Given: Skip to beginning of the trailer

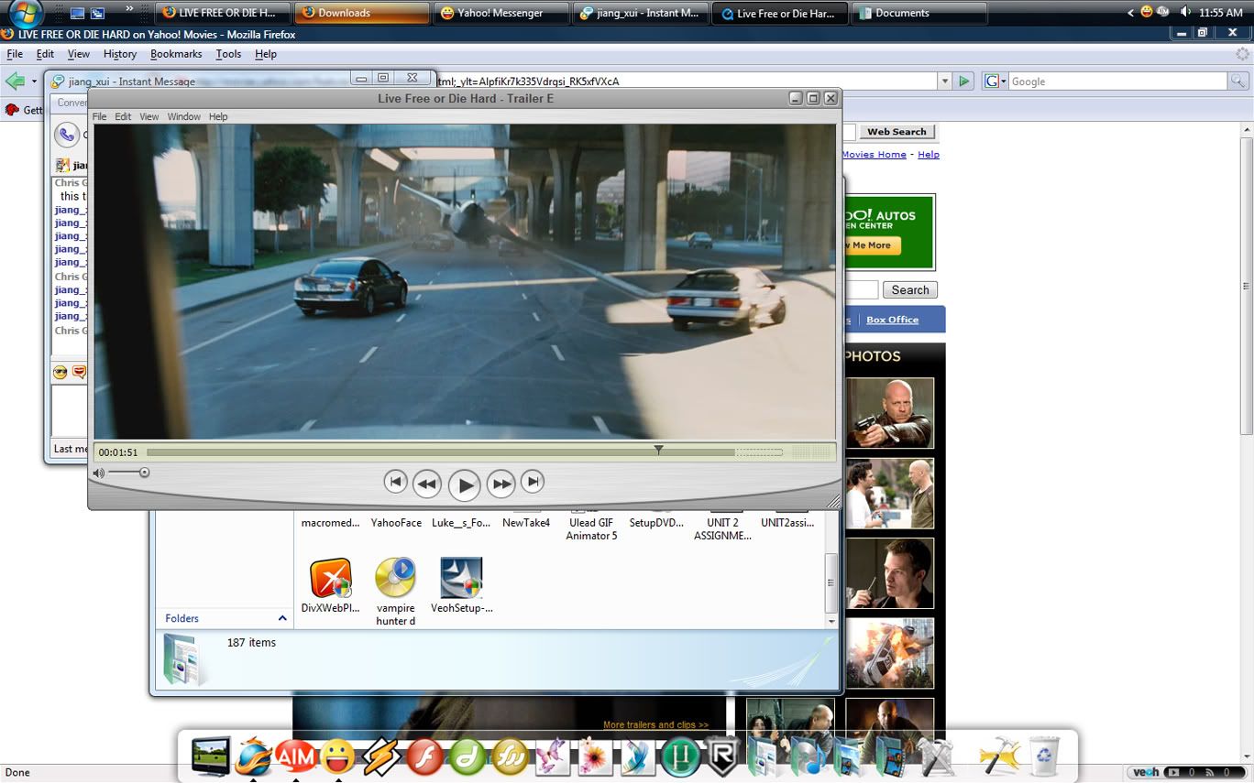Looking at the screenshot, I should tap(395, 481).
